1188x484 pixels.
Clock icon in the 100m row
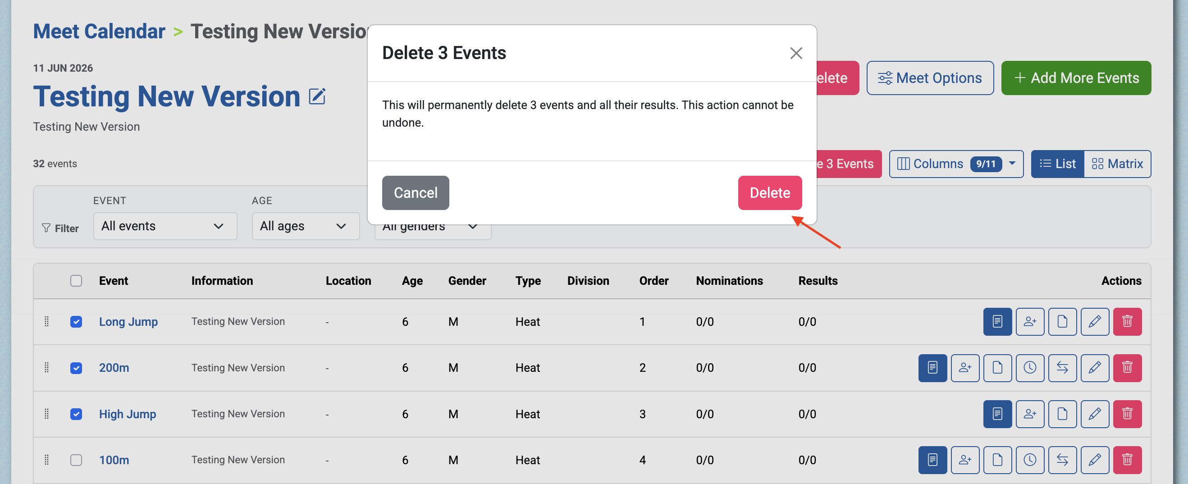[1030, 460]
